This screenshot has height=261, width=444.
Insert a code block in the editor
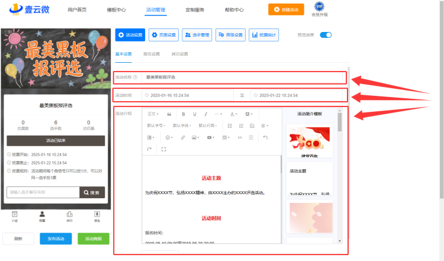pyautogui.click(x=240, y=137)
